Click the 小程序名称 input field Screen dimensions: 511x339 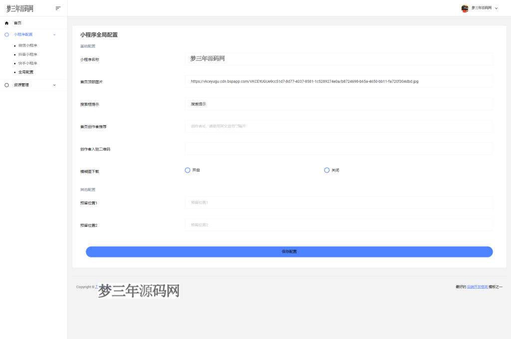(338, 59)
